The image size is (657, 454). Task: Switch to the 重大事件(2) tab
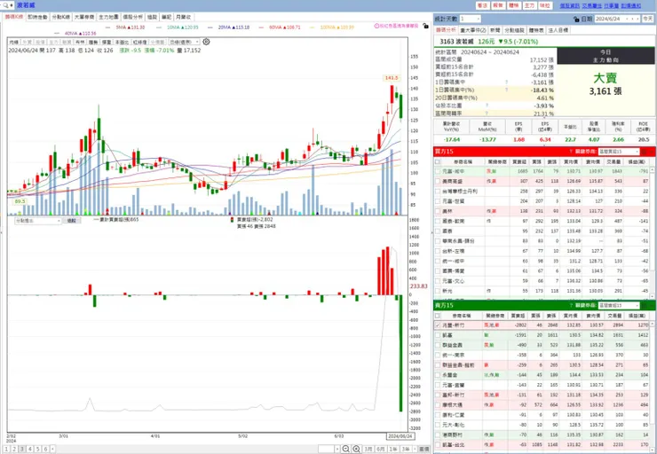point(473,30)
